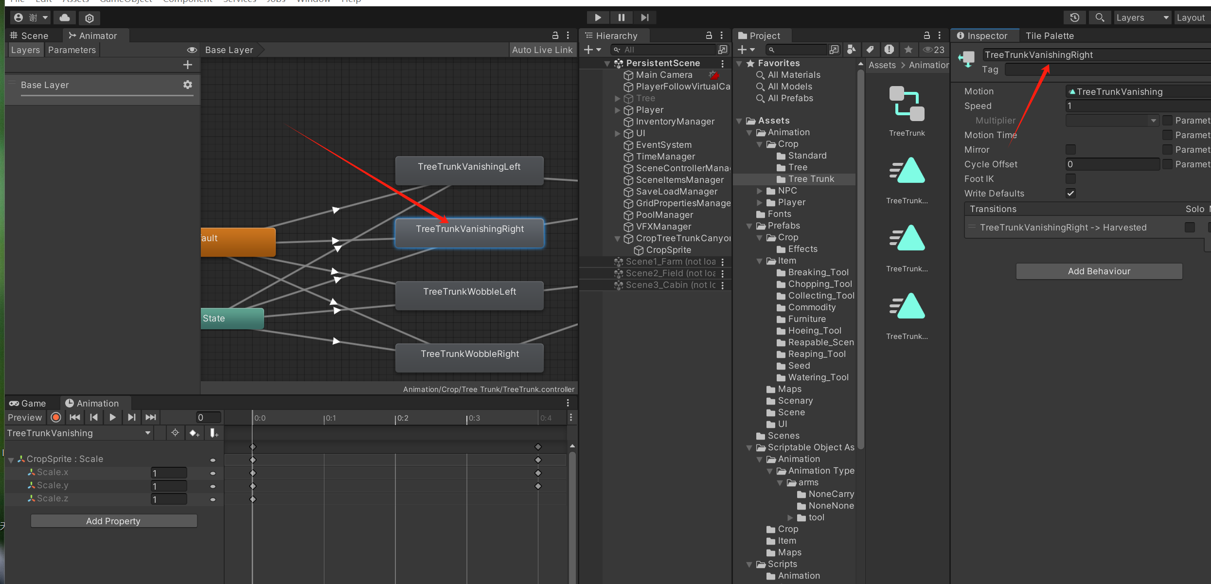The height and width of the screenshot is (584, 1211).
Task: Click the Add Behaviour button
Action: click(x=1099, y=271)
